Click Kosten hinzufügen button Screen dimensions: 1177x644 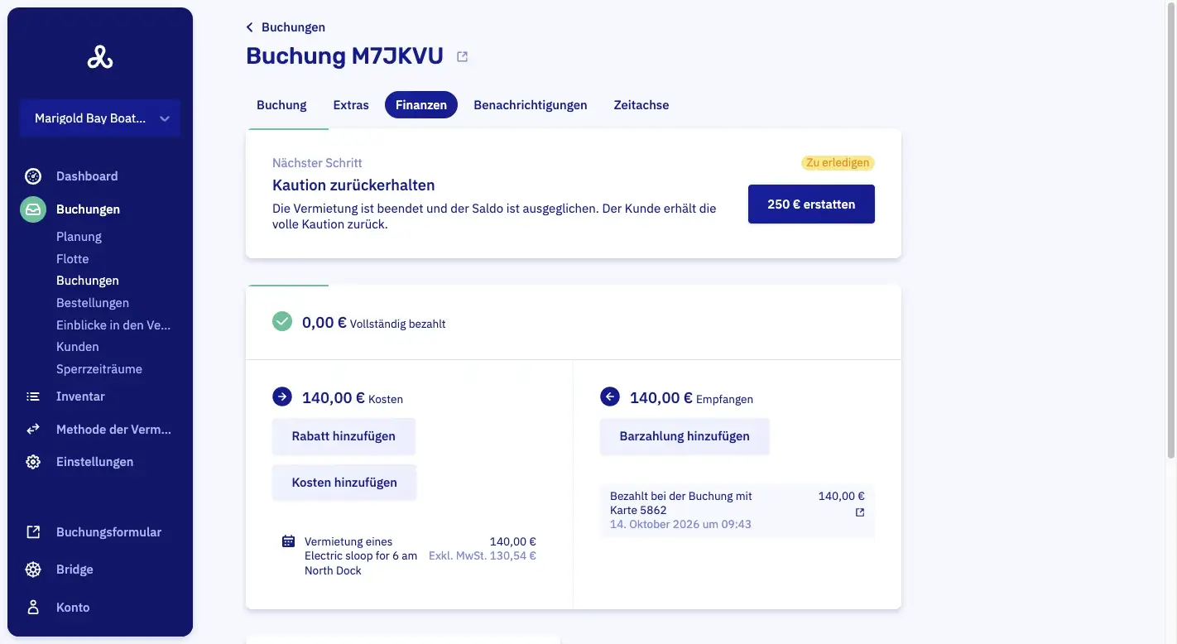pyautogui.click(x=344, y=483)
